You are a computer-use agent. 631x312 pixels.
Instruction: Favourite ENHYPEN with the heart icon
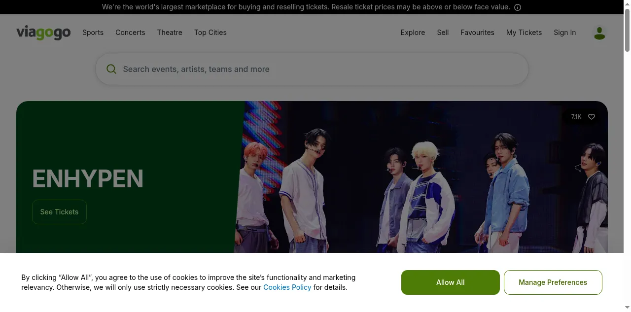592,117
